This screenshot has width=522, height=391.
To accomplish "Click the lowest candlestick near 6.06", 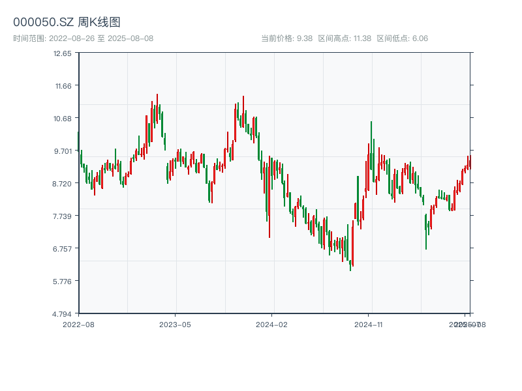I will click(x=350, y=265).
